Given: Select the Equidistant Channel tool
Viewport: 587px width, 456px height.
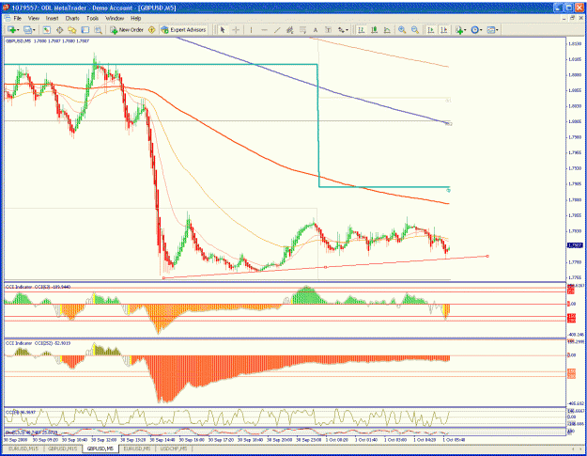Looking at the screenshot, I should click(290, 30).
